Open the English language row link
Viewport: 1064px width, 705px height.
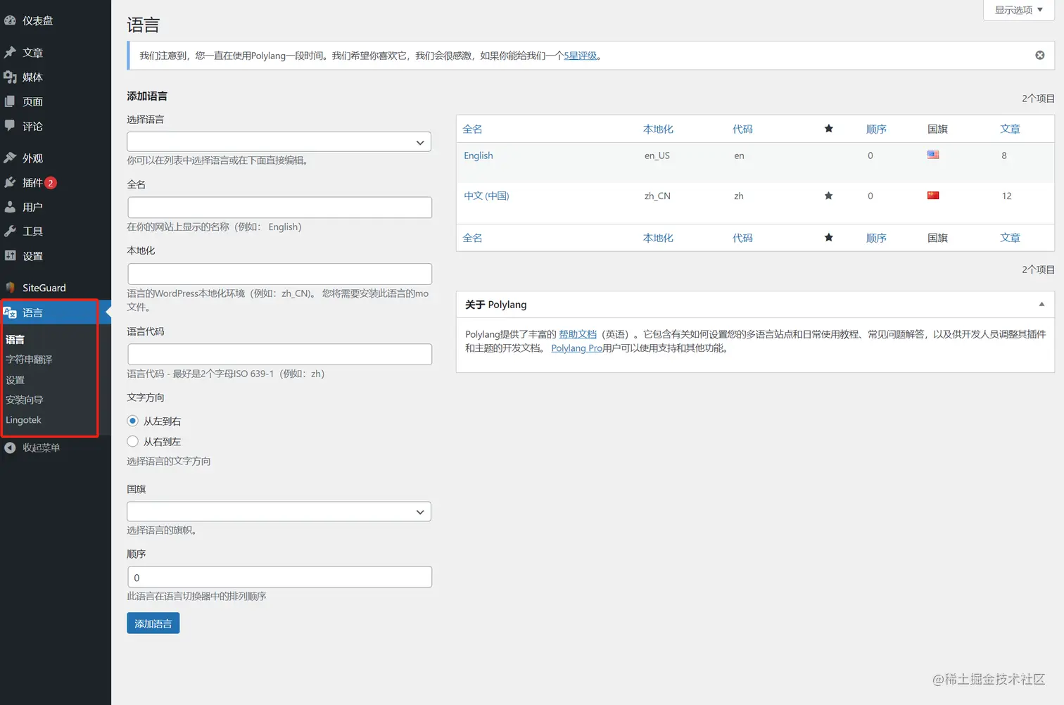click(x=479, y=155)
